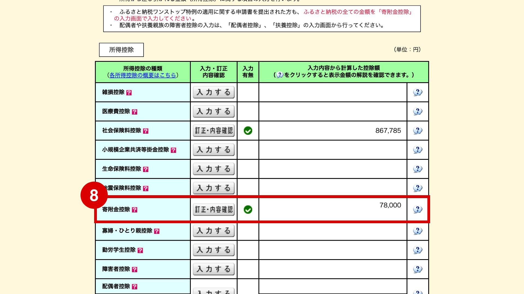
Task: Open 各所得控除の概要はこちら link
Action: [142, 75]
